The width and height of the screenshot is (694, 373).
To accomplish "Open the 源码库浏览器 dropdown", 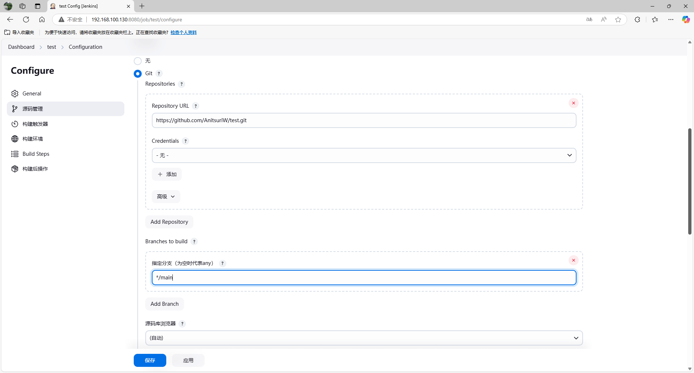I will 364,338.
